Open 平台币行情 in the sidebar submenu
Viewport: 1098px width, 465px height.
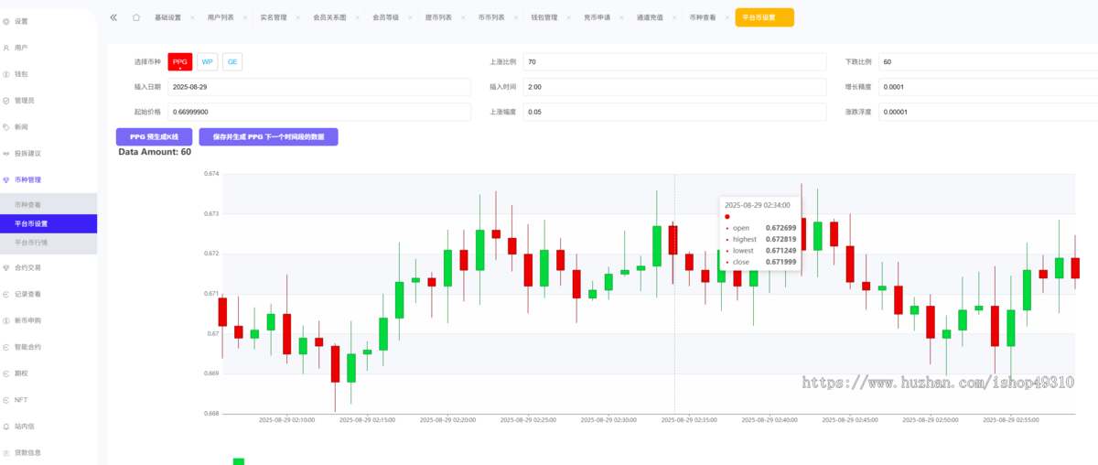[x=48, y=243]
